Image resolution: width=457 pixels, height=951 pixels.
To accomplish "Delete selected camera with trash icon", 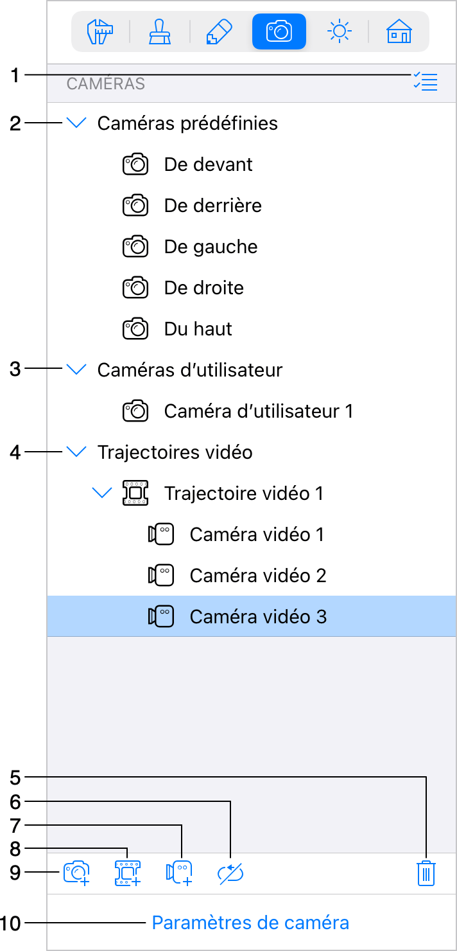I will pyautogui.click(x=426, y=874).
